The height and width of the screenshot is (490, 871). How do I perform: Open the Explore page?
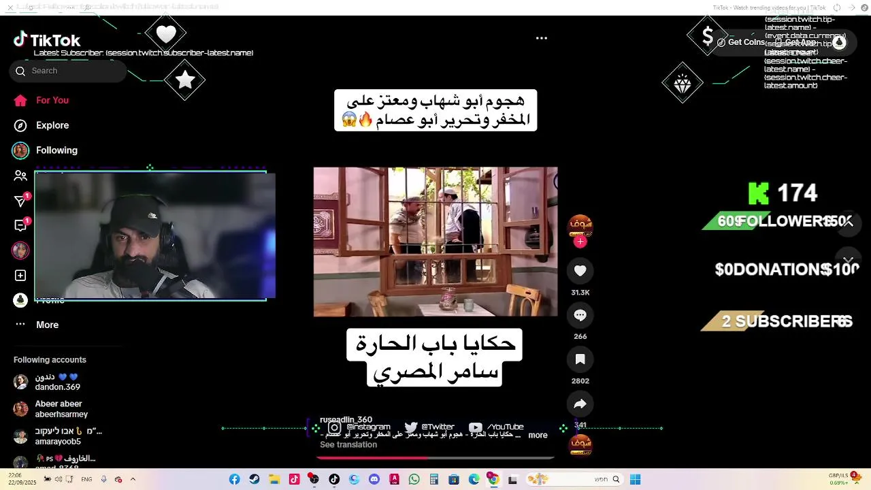(42, 125)
